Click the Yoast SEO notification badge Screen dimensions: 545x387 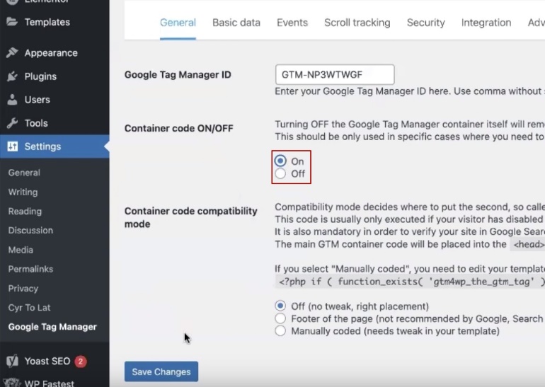click(x=81, y=362)
